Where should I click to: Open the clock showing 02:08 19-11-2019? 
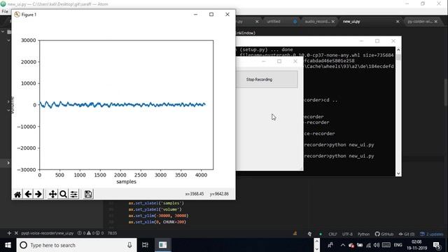coord(416,245)
